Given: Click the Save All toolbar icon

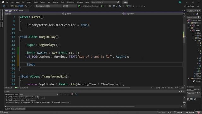Looking at the screenshot, I should (22, 6).
